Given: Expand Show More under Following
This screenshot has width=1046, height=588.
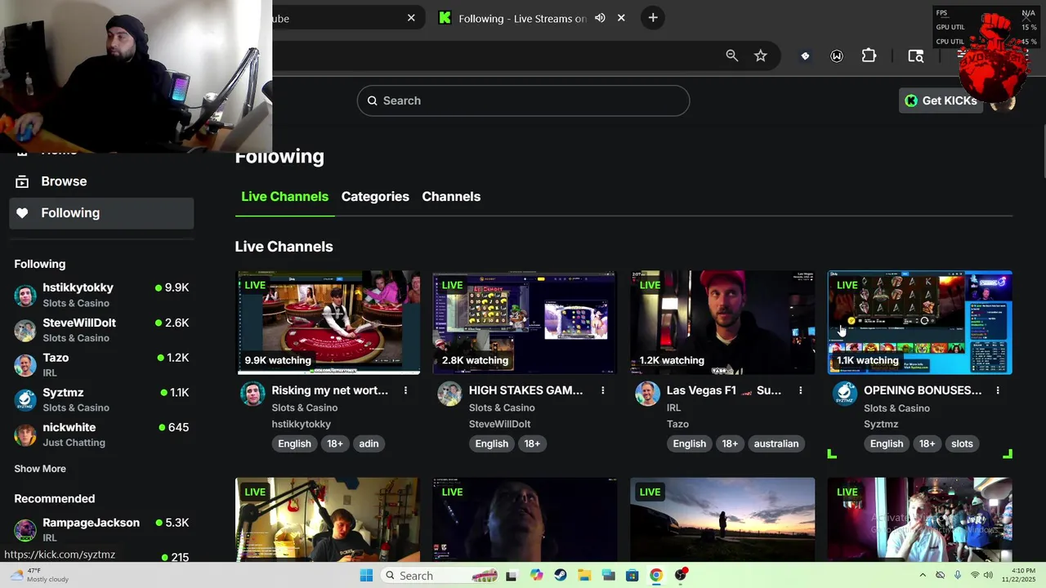Looking at the screenshot, I should point(40,469).
